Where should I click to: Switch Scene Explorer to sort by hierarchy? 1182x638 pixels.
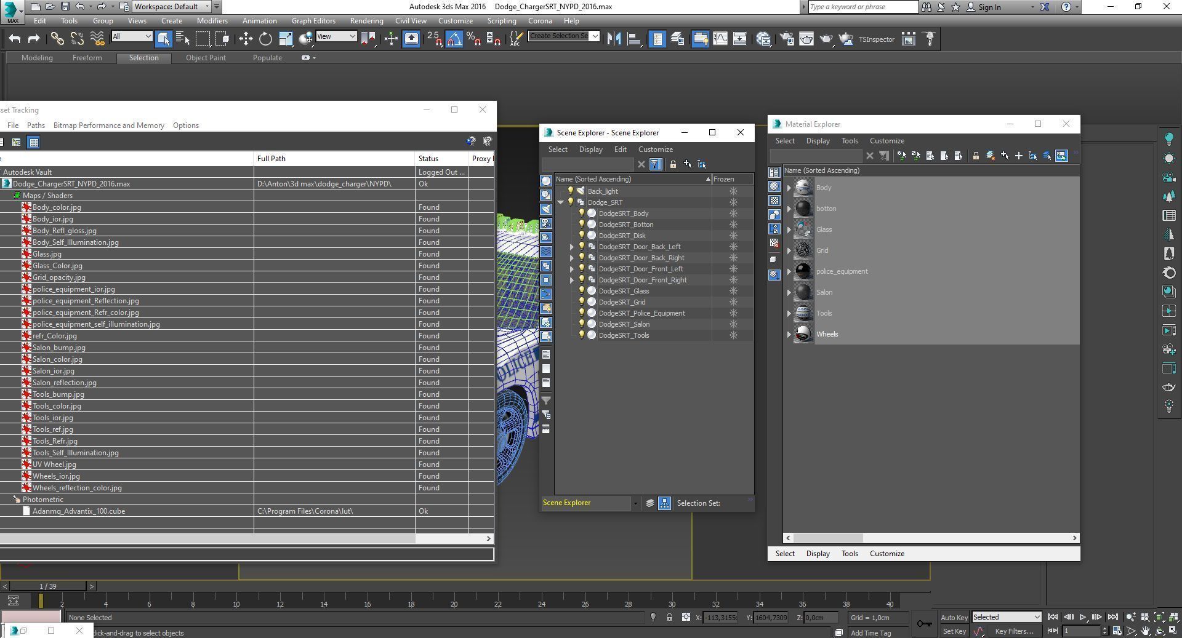665,503
